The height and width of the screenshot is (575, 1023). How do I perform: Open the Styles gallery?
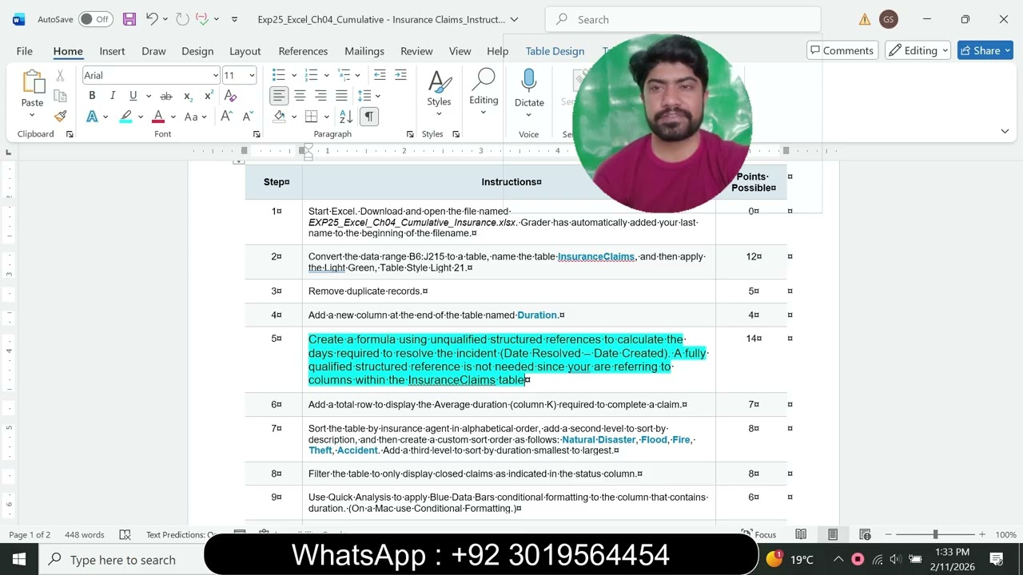439,93
